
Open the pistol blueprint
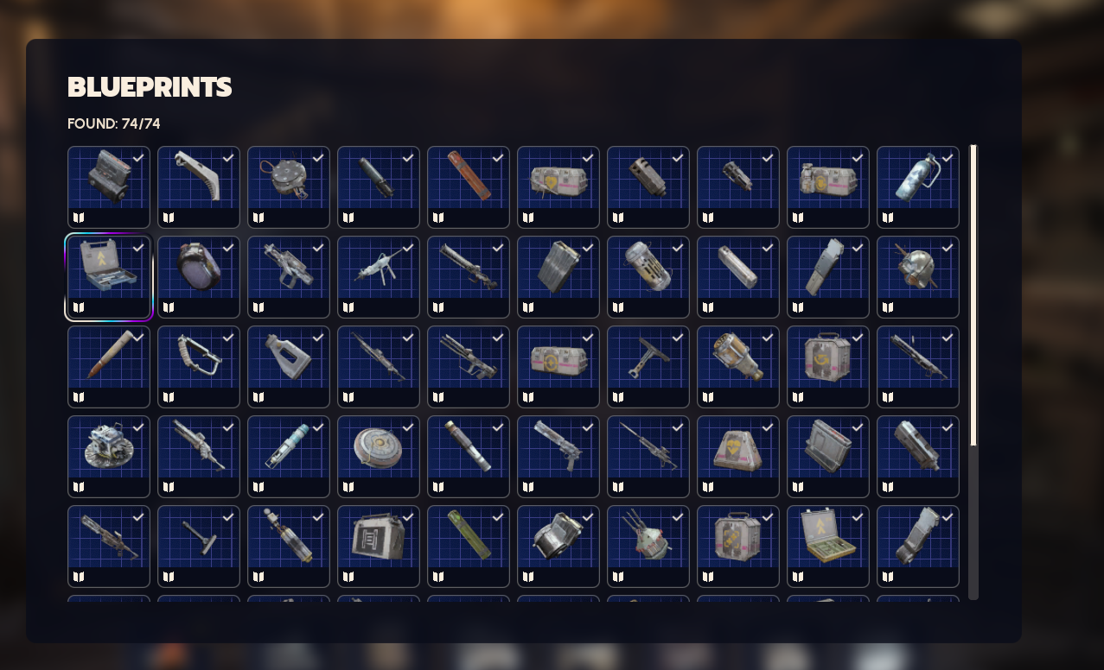558,457
